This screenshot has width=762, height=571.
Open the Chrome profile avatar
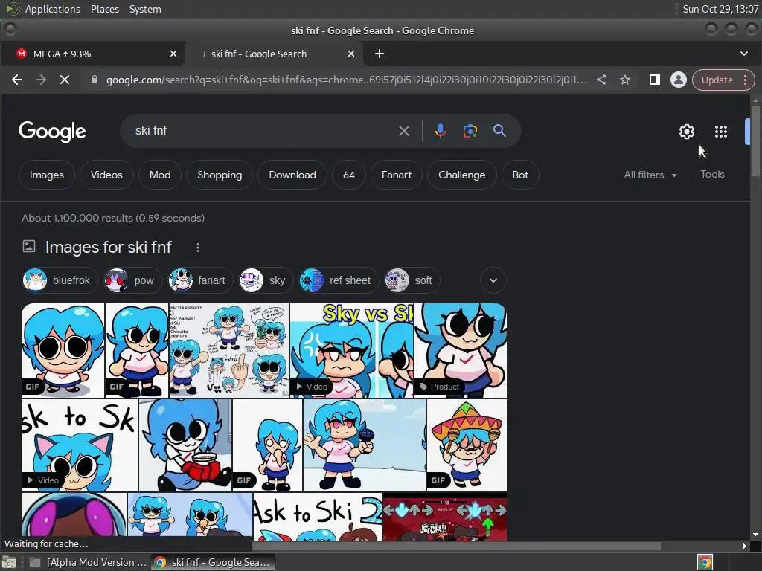click(x=679, y=80)
